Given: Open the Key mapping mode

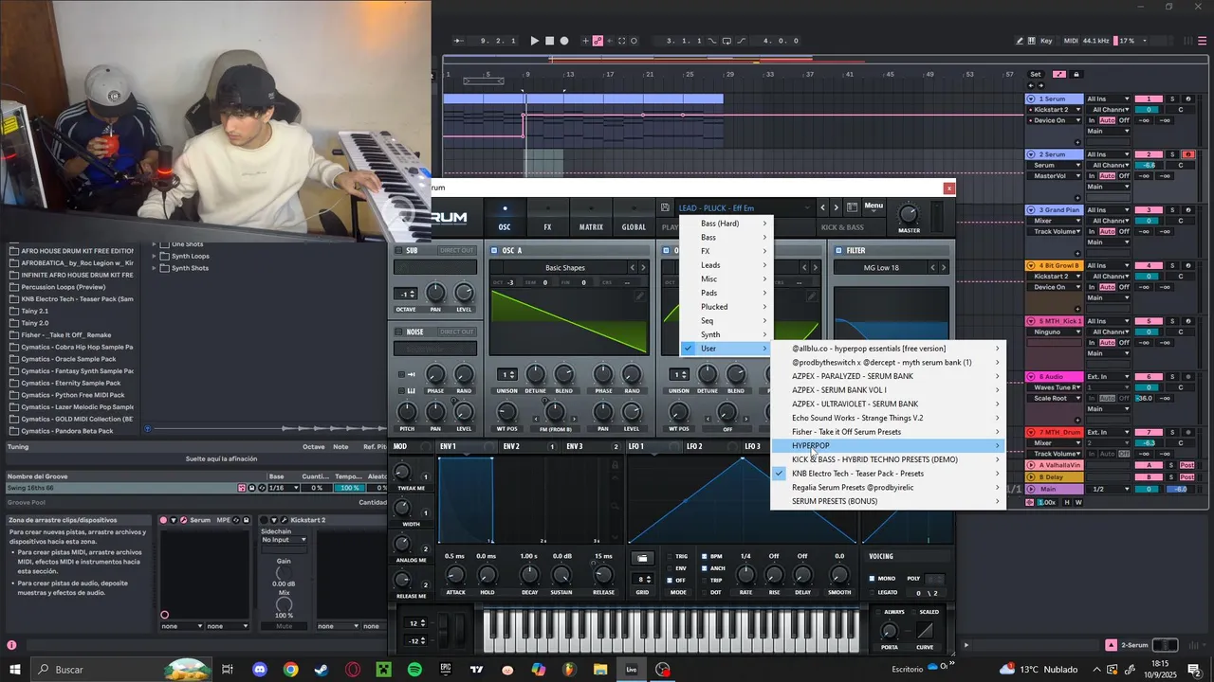Looking at the screenshot, I should [1046, 41].
